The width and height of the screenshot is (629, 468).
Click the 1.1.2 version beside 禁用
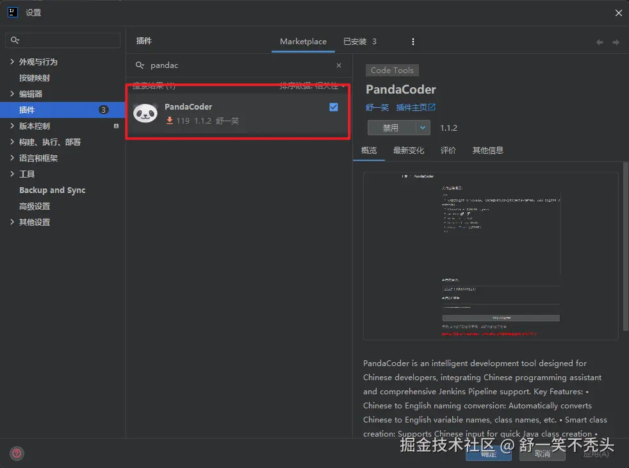[x=448, y=128]
